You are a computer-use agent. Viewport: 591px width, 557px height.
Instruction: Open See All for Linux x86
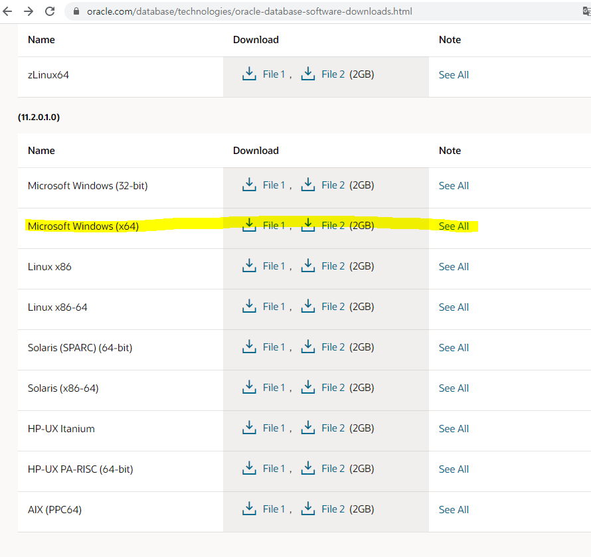point(454,266)
